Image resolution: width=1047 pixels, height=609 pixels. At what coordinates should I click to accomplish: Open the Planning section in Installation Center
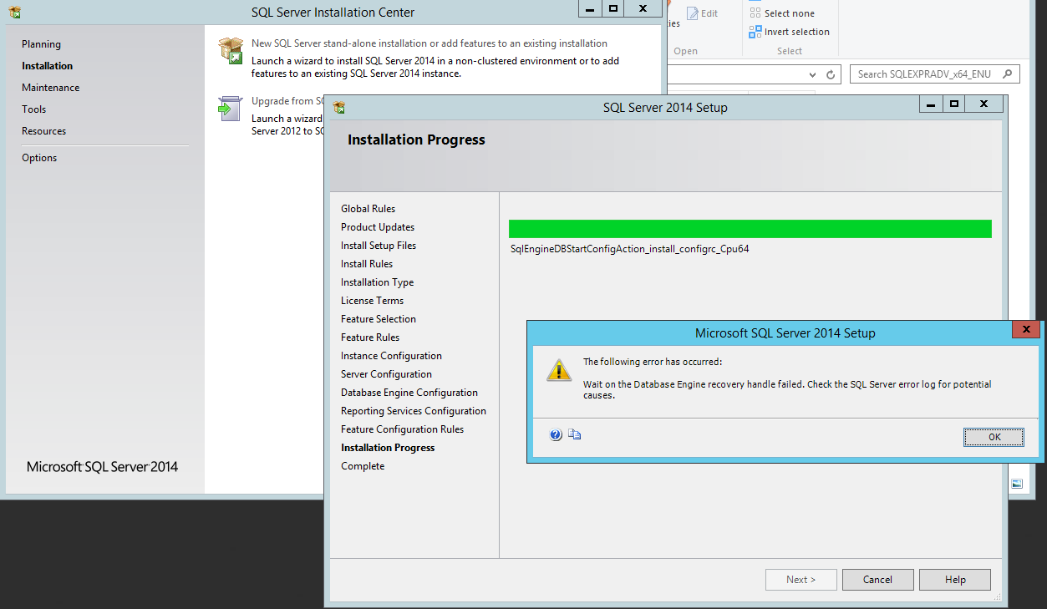click(41, 44)
